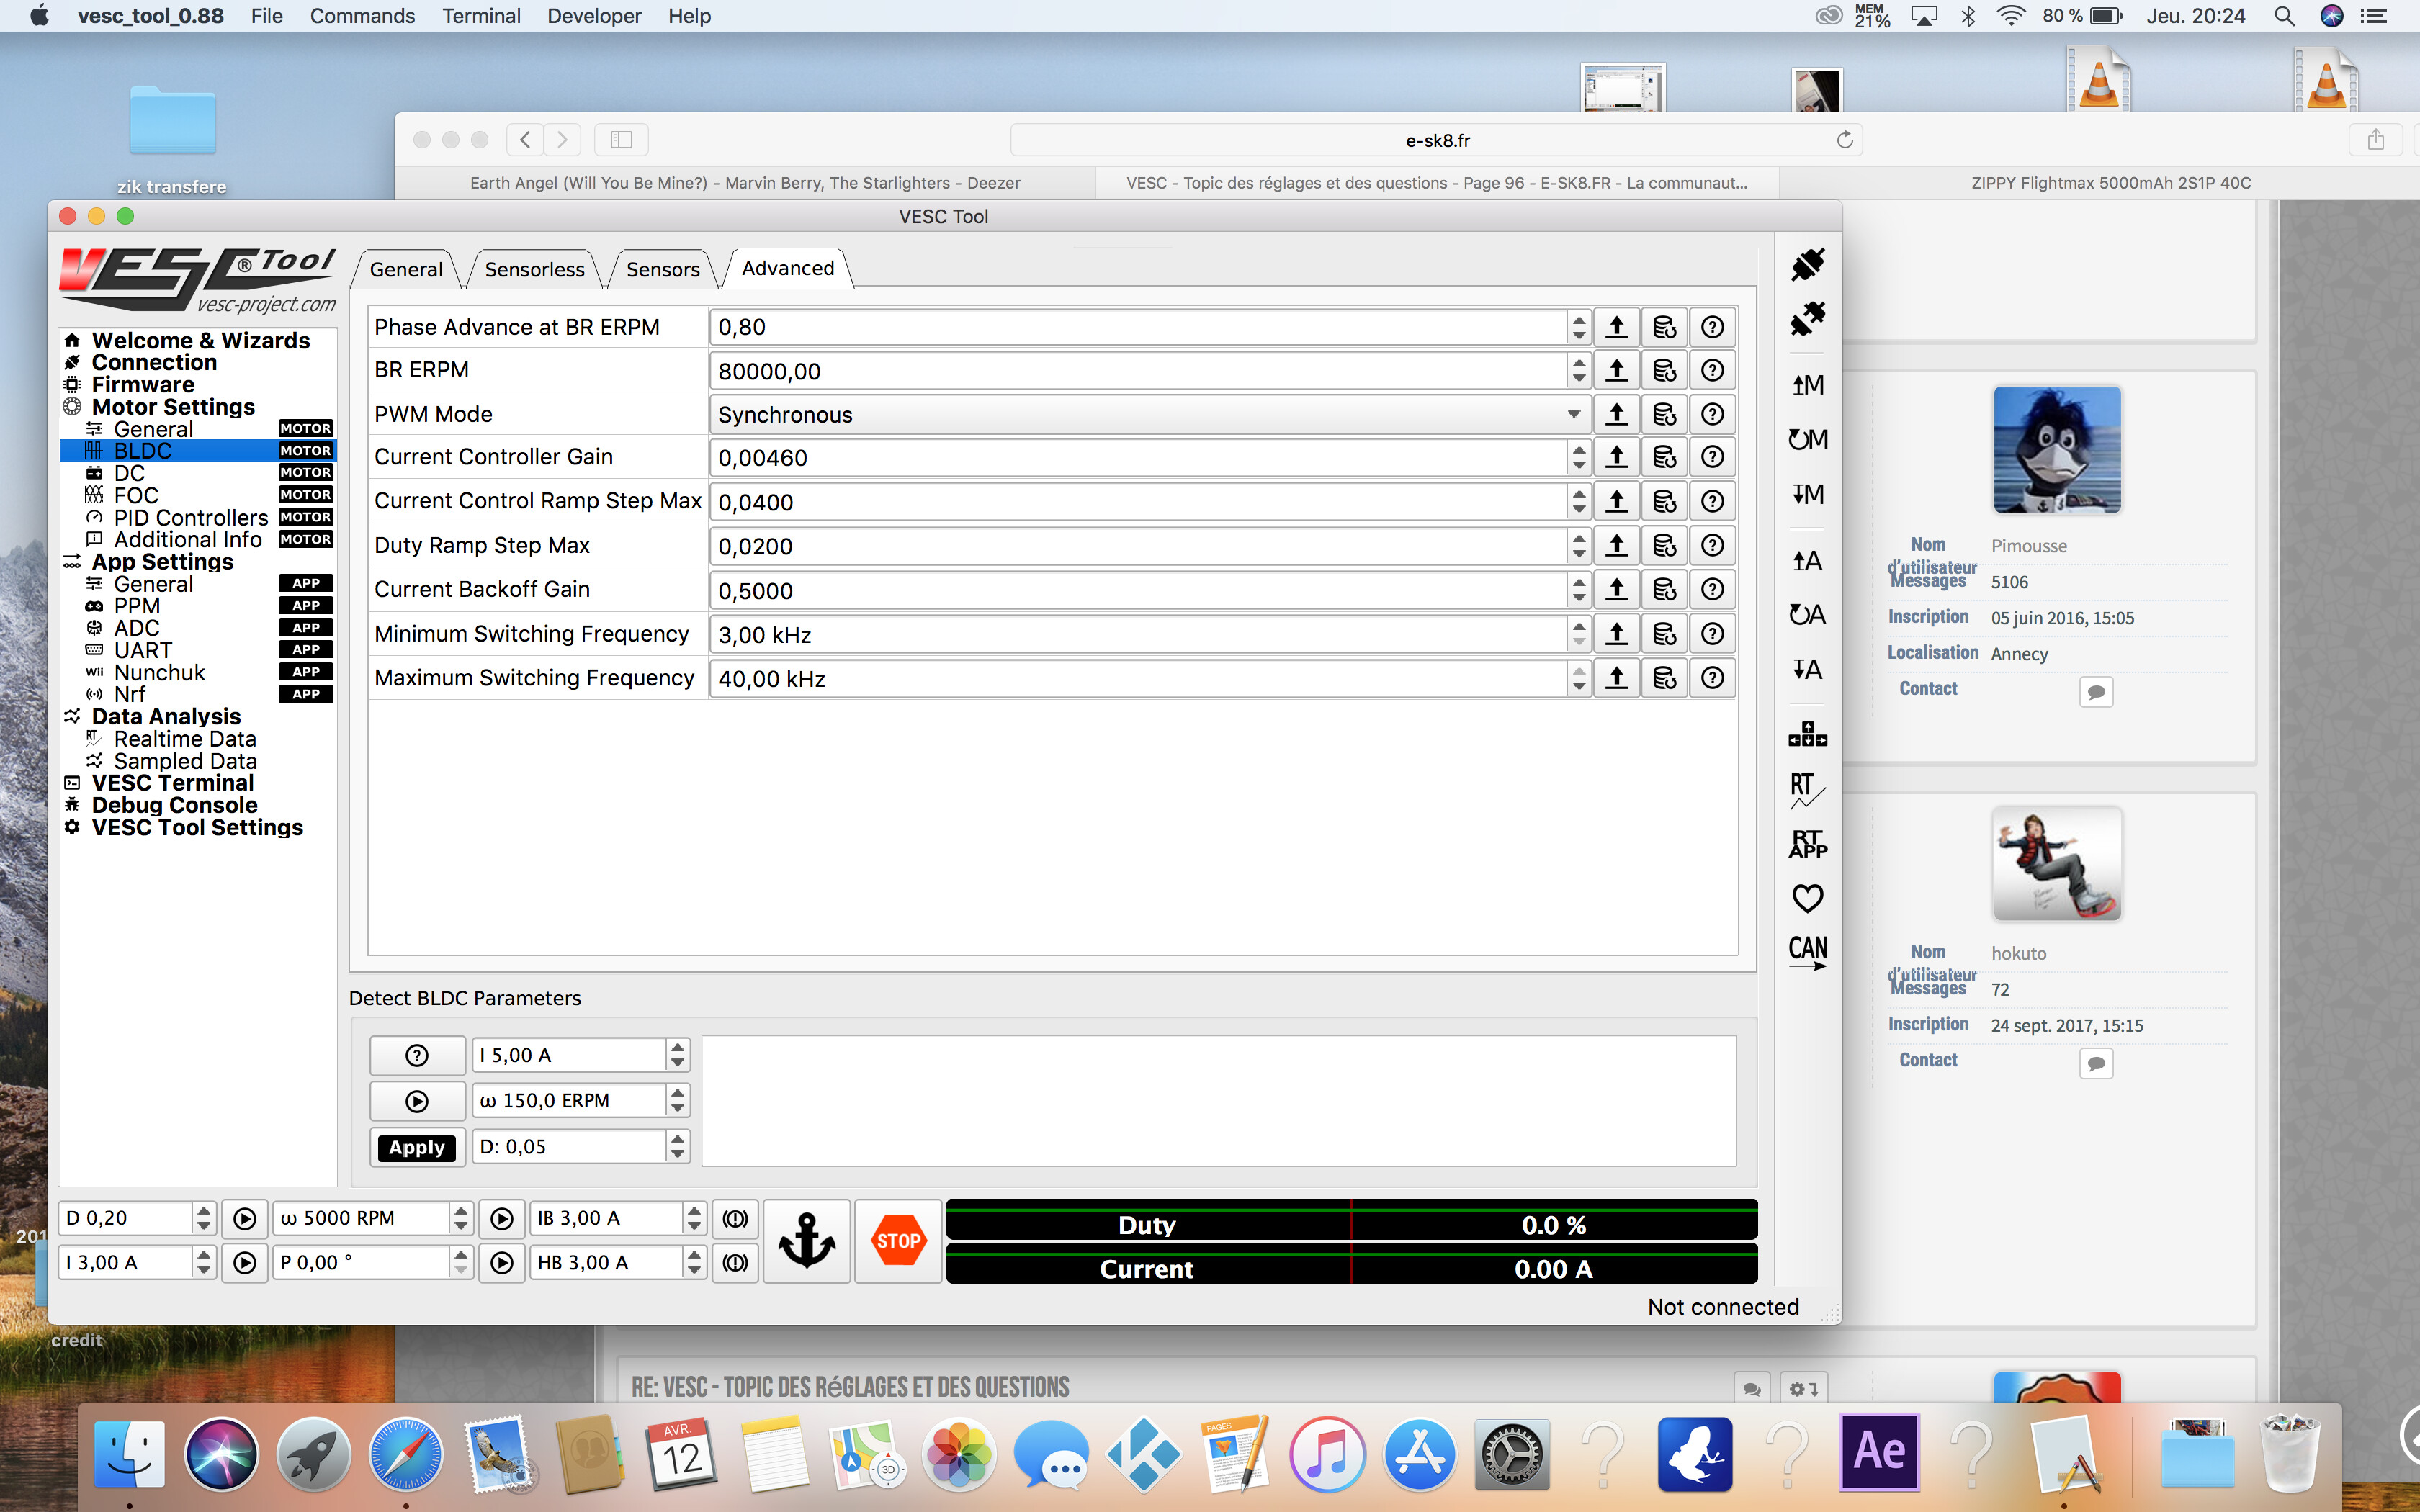The height and width of the screenshot is (1512, 2420).
Task: Click play button next to 5000 RPM
Action: [502, 1218]
